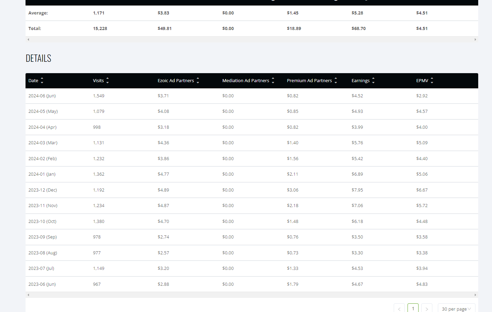Click the EPMV column header
Screen dimensions: 492x312
coord(422,81)
